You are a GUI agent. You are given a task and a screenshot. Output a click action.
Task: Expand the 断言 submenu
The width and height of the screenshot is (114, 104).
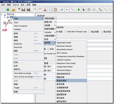(x=50, y=39)
